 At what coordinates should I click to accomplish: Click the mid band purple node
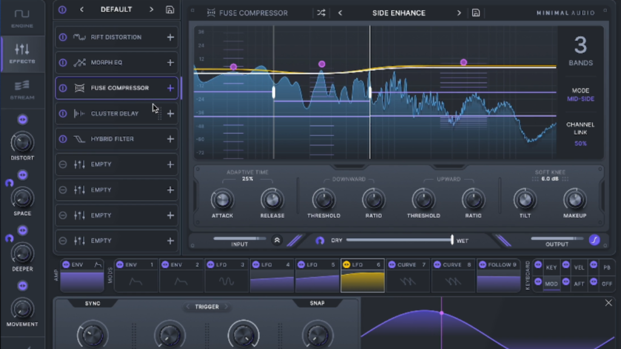[x=321, y=64]
